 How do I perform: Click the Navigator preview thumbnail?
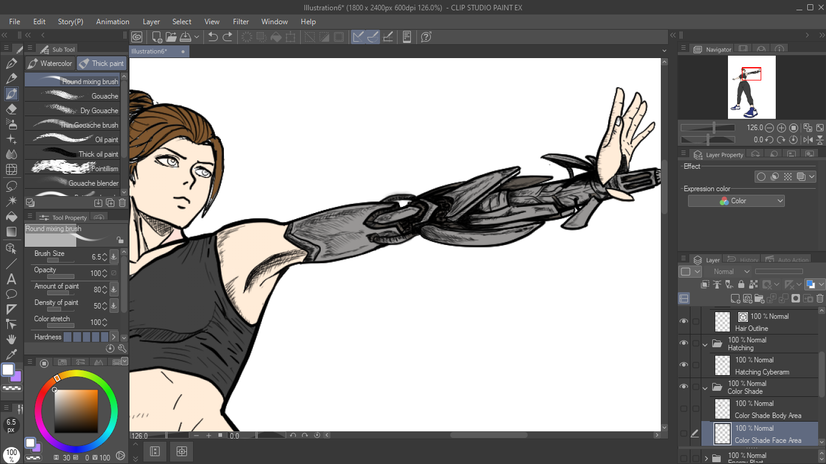[751, 87]
